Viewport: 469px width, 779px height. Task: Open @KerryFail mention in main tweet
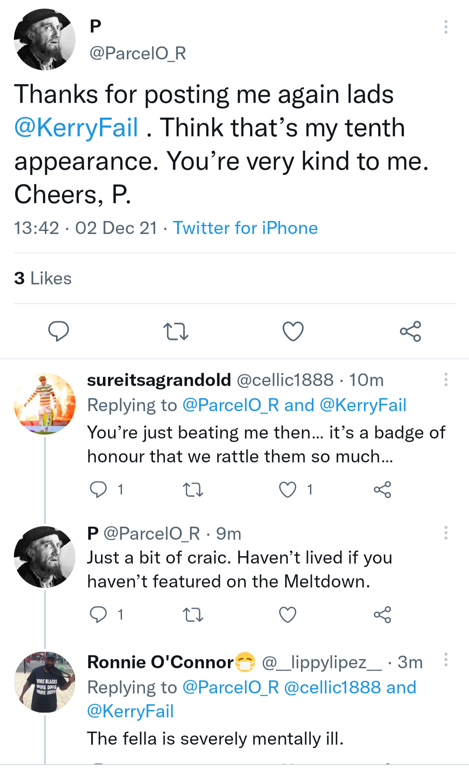point(76,128)
